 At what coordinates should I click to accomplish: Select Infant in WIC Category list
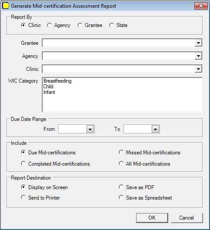[49, 92]
